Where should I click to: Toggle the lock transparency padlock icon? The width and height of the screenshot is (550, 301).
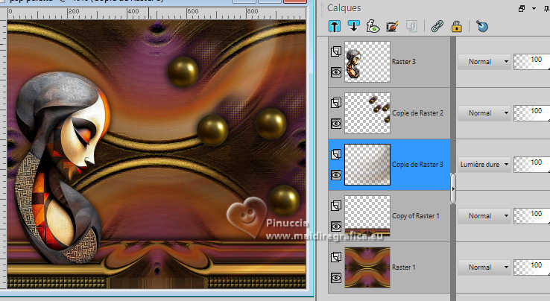[456, 26]
